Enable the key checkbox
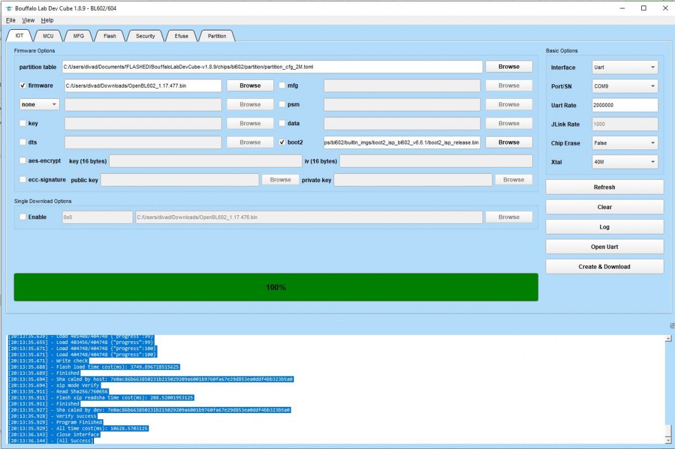 pyautogui.click(x=22, y=123)
